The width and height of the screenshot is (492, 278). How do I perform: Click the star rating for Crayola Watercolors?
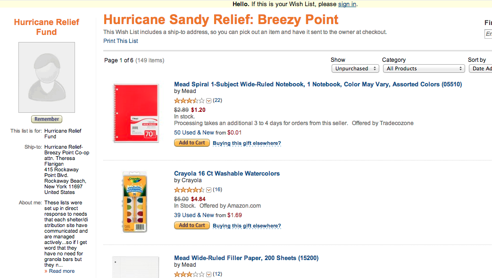(189, 190)
